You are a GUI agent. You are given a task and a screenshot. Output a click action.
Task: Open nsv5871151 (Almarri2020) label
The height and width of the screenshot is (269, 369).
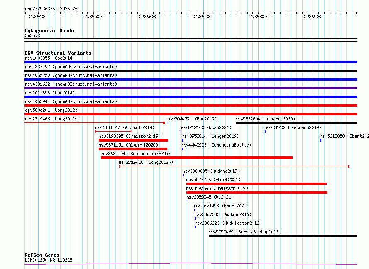(128, 145)
